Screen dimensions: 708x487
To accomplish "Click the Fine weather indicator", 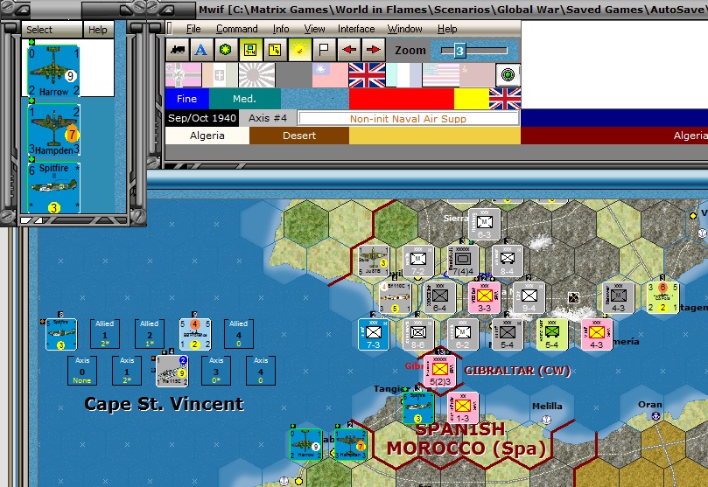I will [x=187, y=99].
